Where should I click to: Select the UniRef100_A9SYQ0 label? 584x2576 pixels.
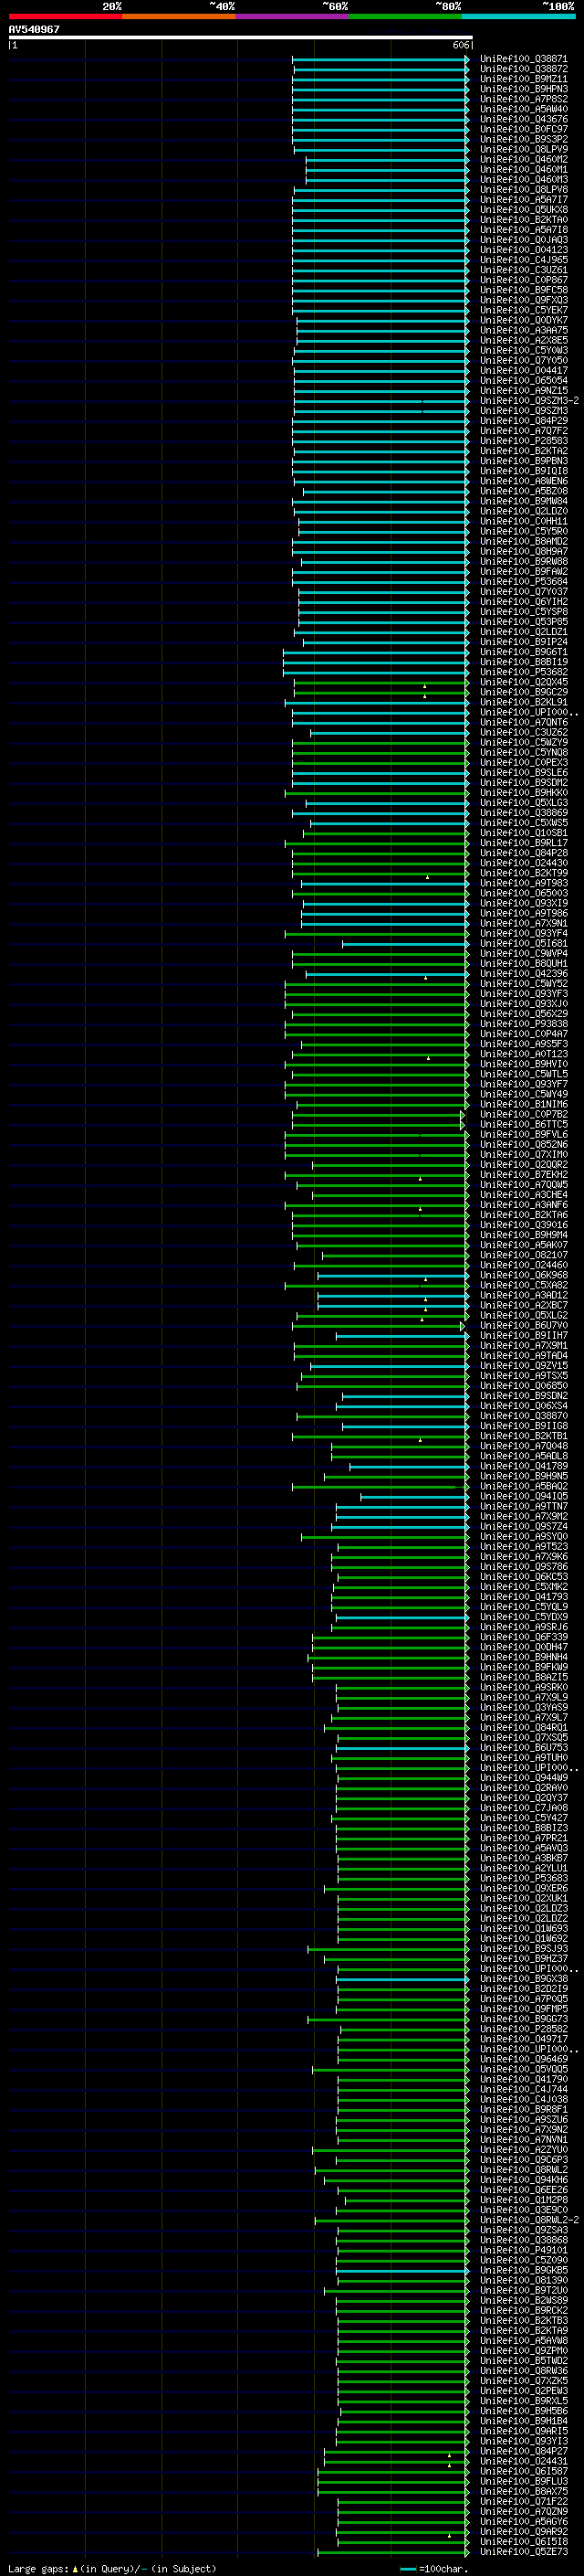[x=524, y=1537]
